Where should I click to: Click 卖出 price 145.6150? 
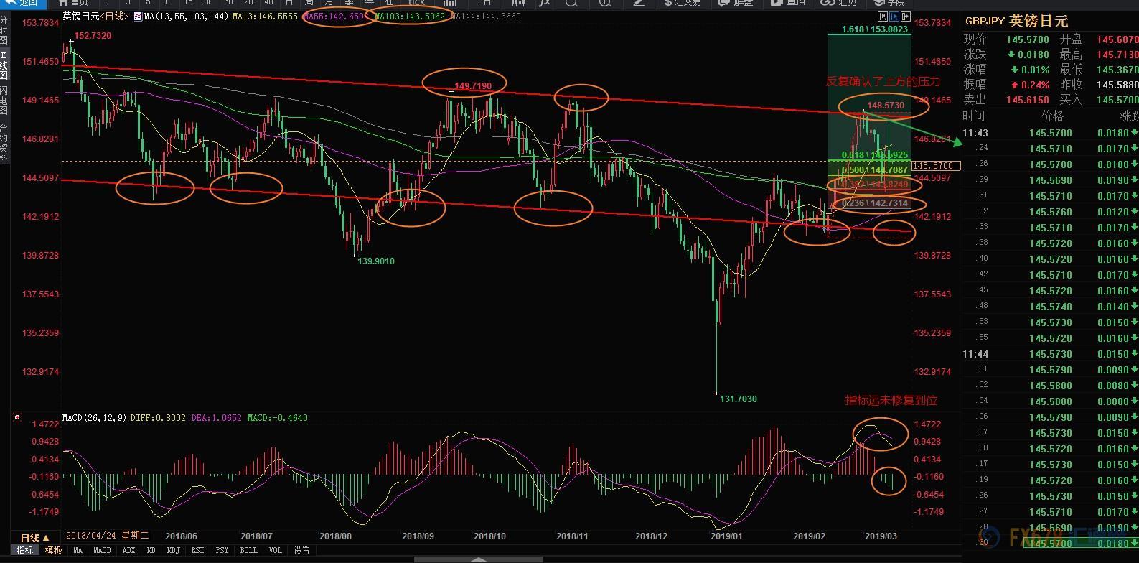tap(1028, 100)
